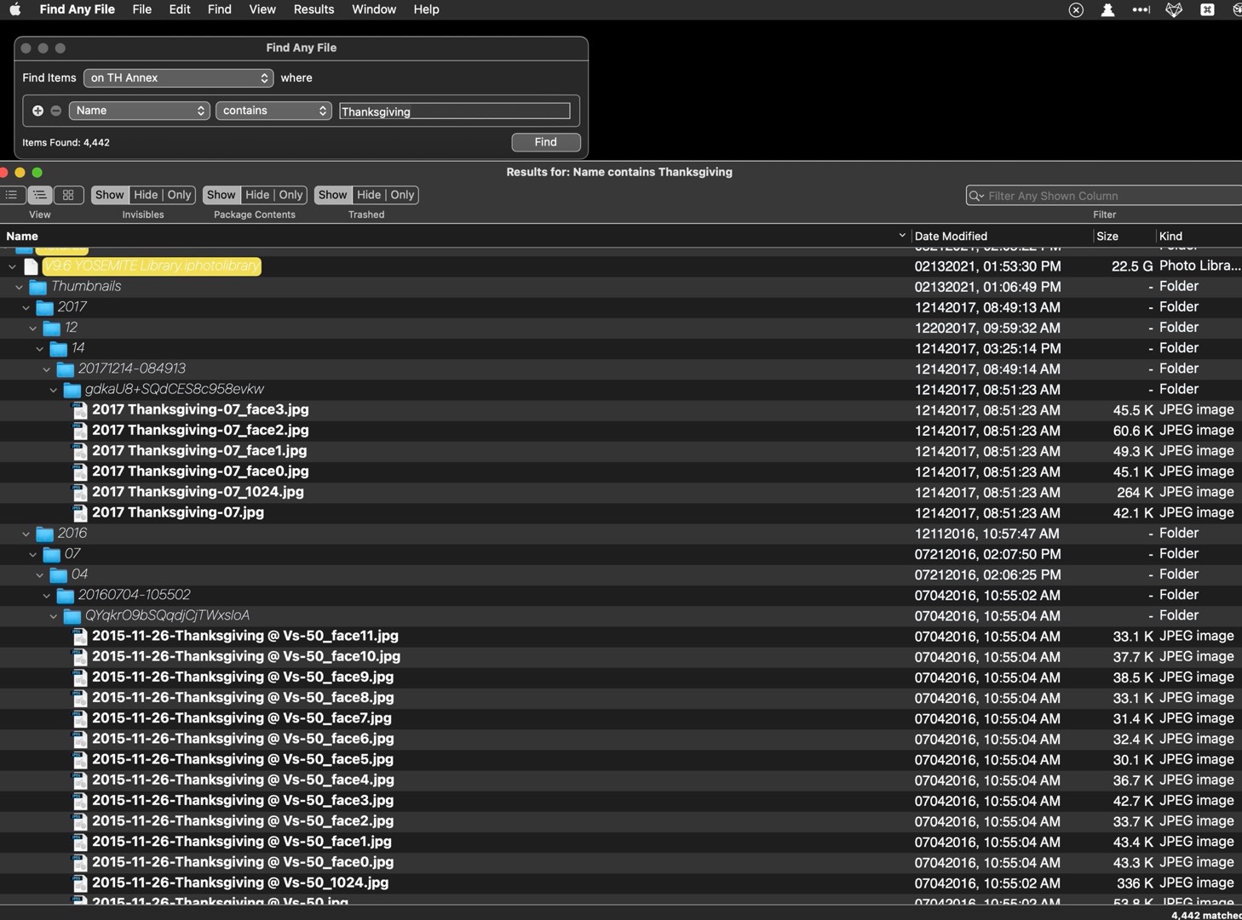This screenshot has width=1242, height=920.
Task: Click the Filter Any Shown Column field
Action: tap(1104, 196)
